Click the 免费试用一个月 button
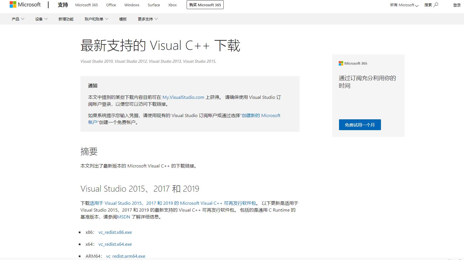The width and height of the screenshot is (464, 260). [x=360, y=125]
